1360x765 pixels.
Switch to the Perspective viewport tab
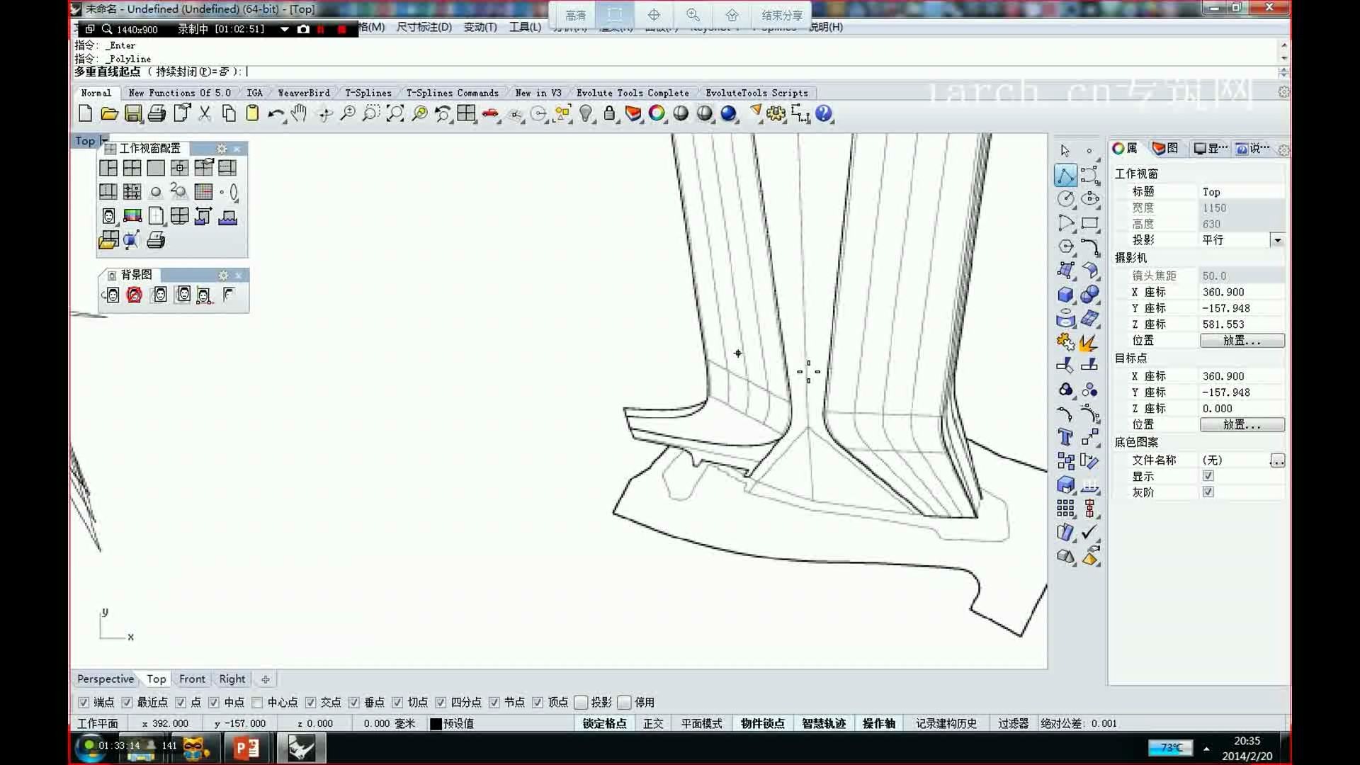coord(106,679)
